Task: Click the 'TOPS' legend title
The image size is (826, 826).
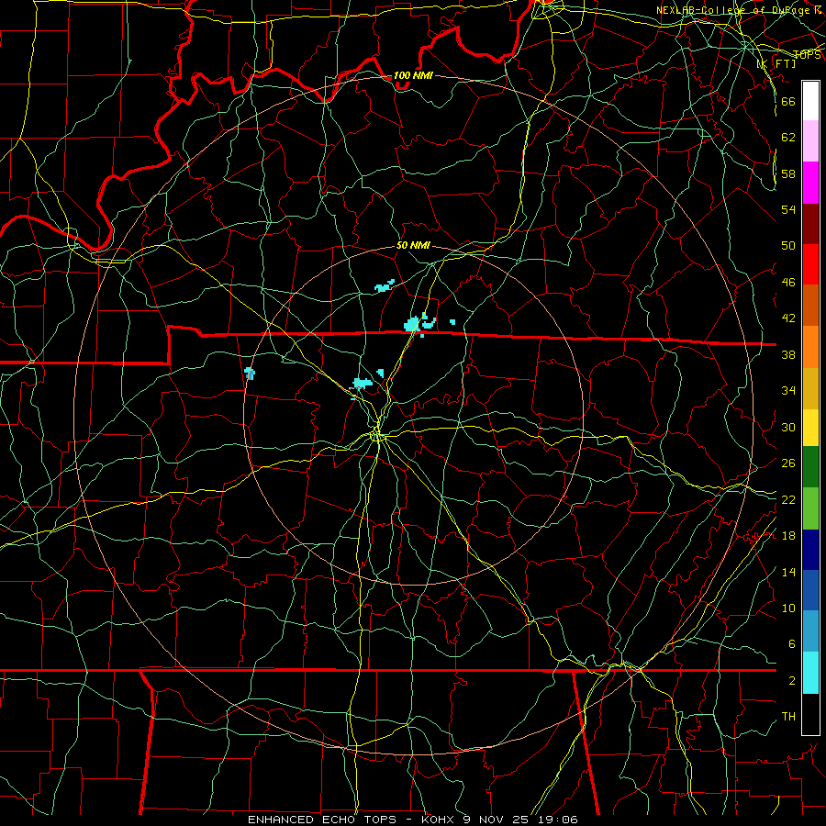Action: pos(807,55)
